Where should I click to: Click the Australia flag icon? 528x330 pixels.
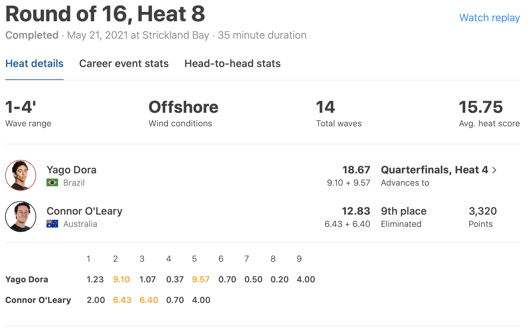click(x=52, y=224)
